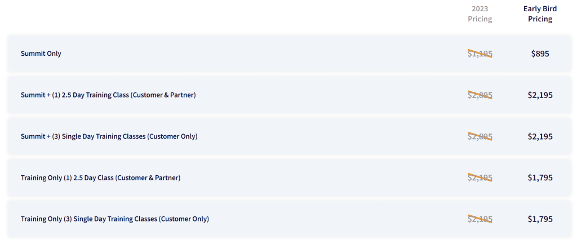Click struck-through $2,895 in Summit Customer Only row
This screenshot has width=577, height=244.
pos(480,136)
